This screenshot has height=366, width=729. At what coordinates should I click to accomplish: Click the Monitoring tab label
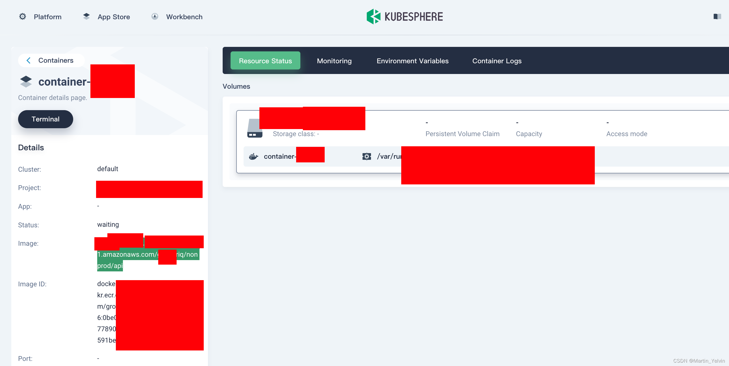[x=334, y=60]
